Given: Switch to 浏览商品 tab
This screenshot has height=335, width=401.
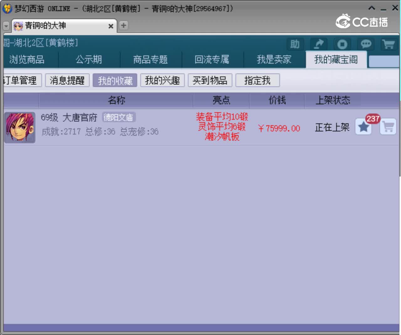Looking at the screenshot, I should tap(27, 59).
